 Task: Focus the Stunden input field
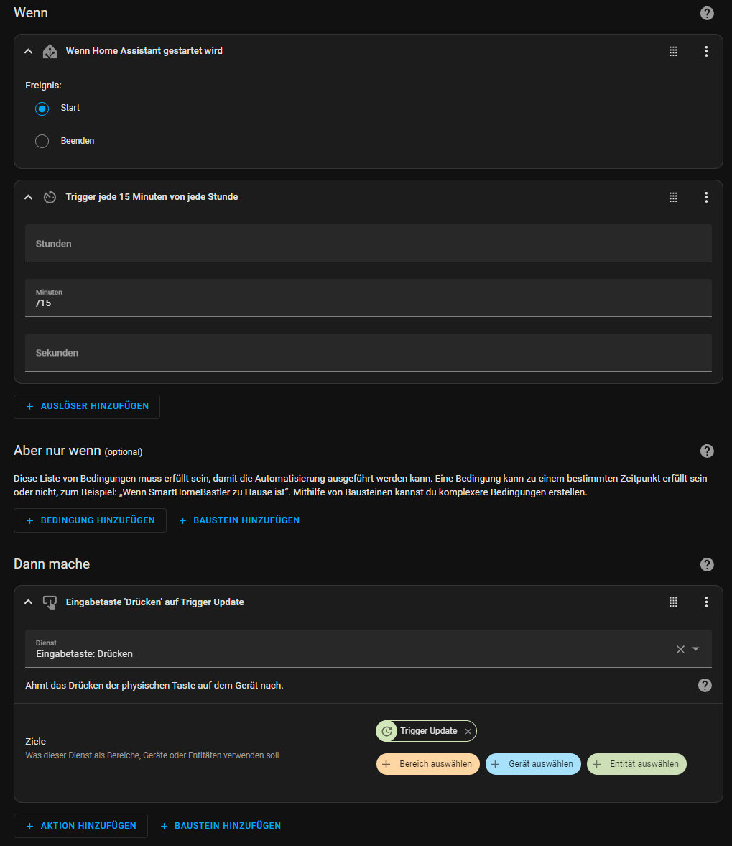369,244
